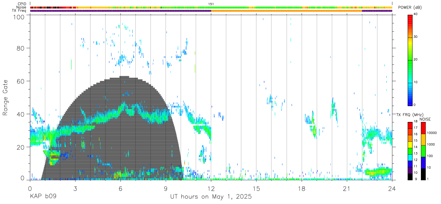Click the blue block in NOISE legend
Viewport: 441px width, 204px height.
click(423, 163)
